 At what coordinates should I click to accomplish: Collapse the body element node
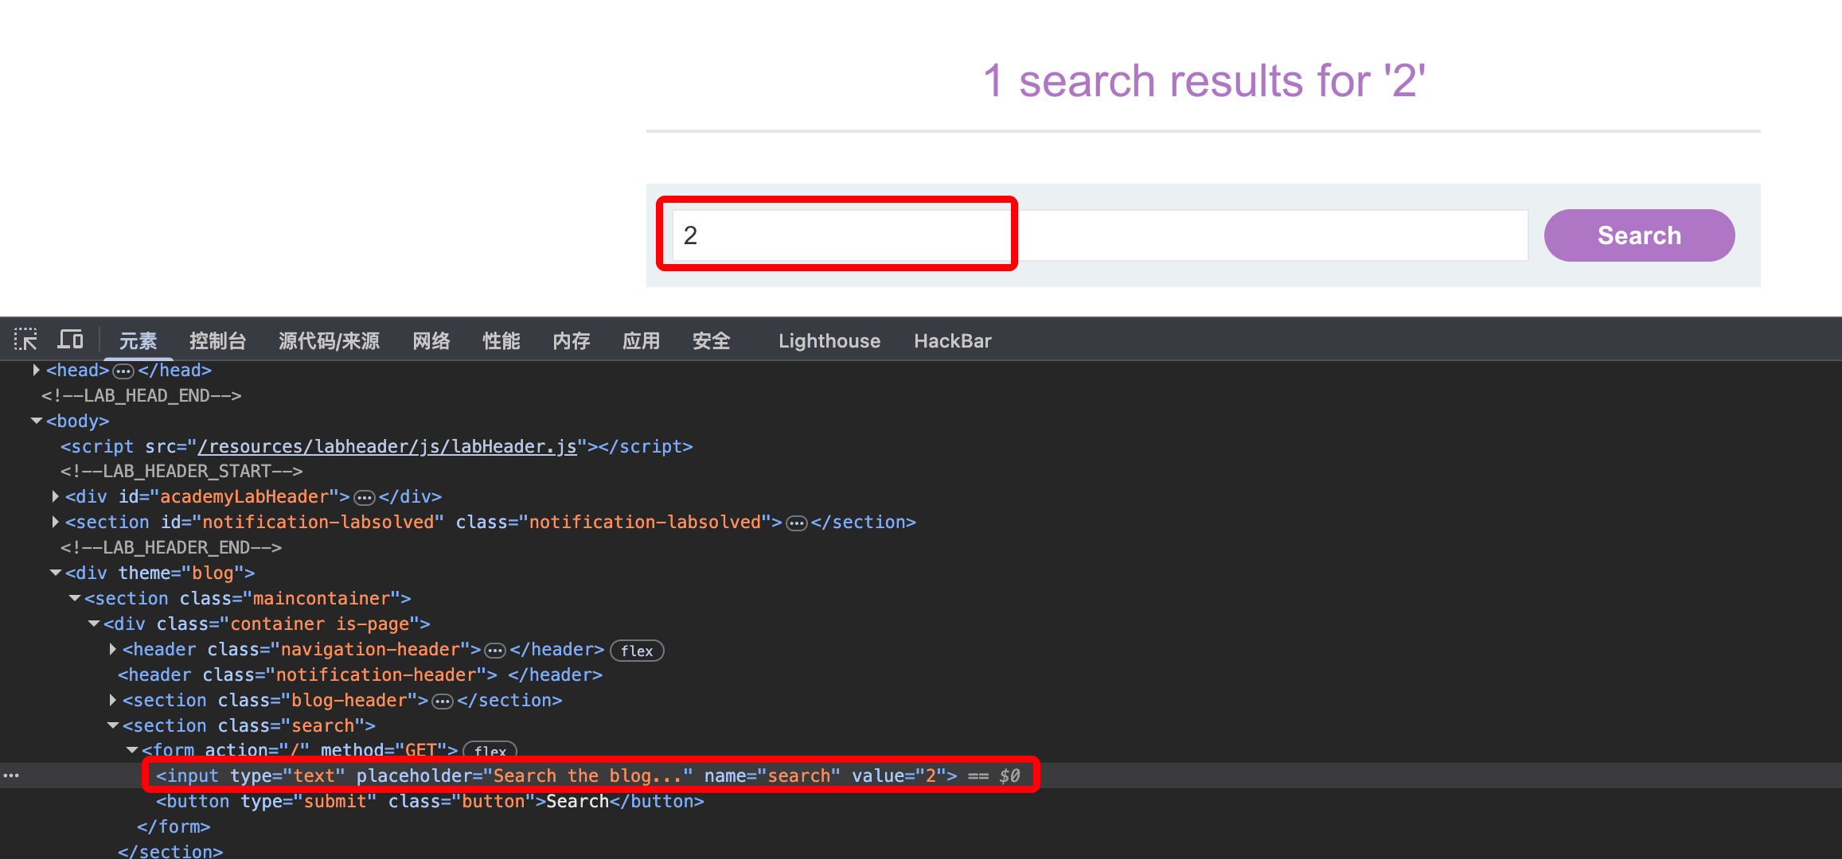(37, 421)
